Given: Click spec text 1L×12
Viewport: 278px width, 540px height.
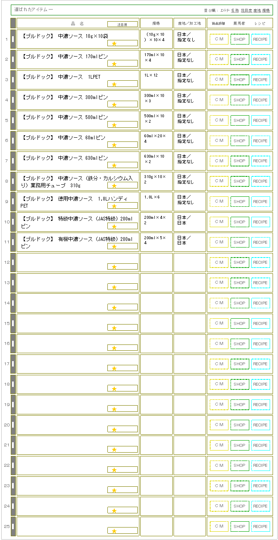Looking at the screenshot, I should [x=151, y=75].
